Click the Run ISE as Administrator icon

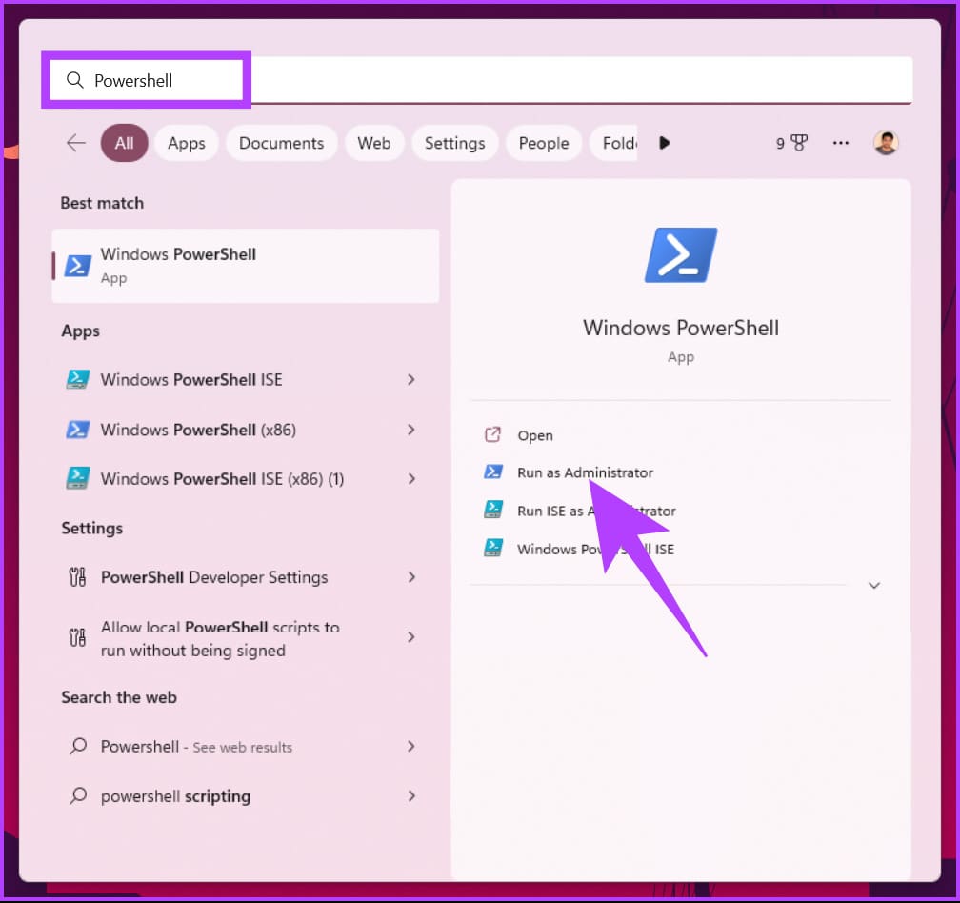click(493, 510)
